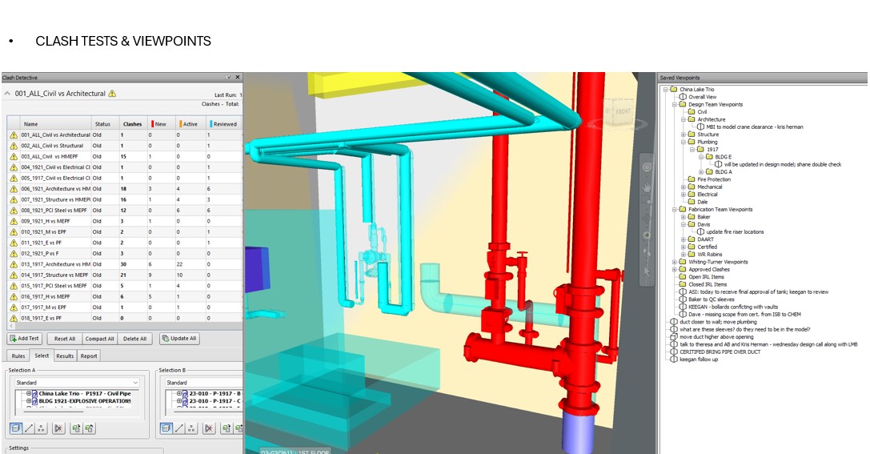
Task: Open the Overall View saved viewpoint
Action: 702,97
